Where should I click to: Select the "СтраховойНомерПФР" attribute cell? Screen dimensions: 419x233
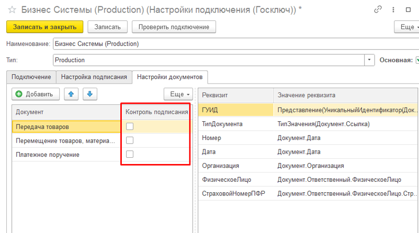pyautogui.click(x=236, y=193)
